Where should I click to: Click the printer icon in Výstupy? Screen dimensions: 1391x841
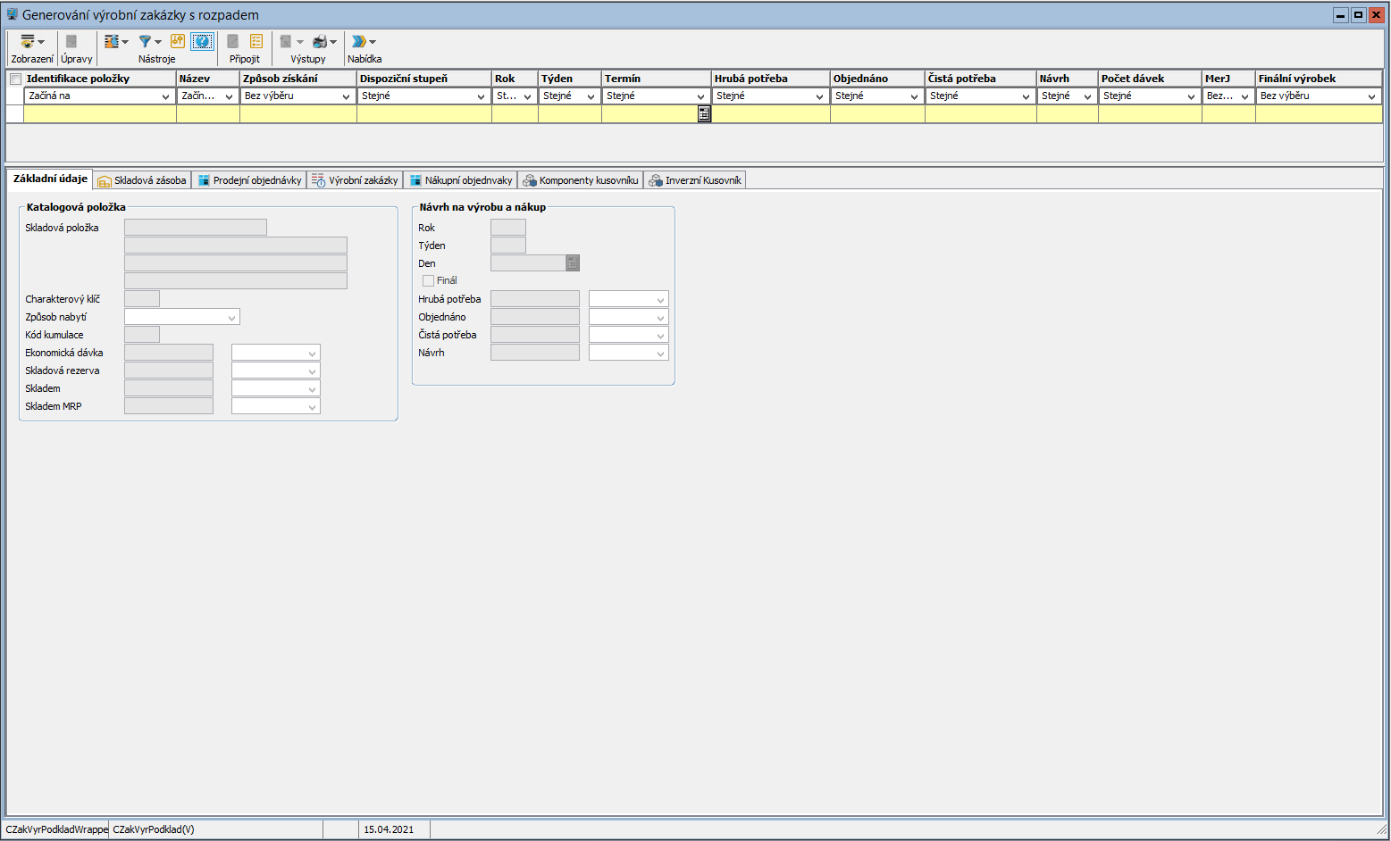click(x=320, y=42)
